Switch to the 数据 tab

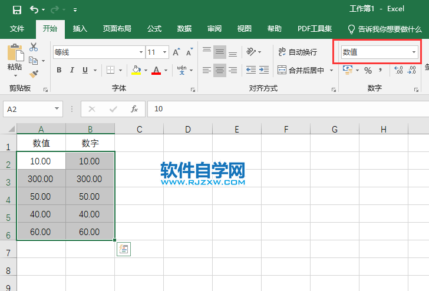(x=184, y=29)
